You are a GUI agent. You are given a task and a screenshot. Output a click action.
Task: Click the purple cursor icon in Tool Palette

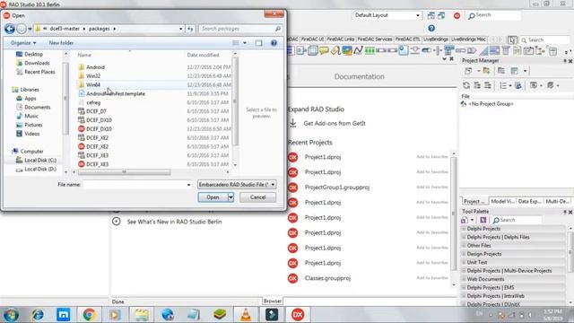coord(483,220)
